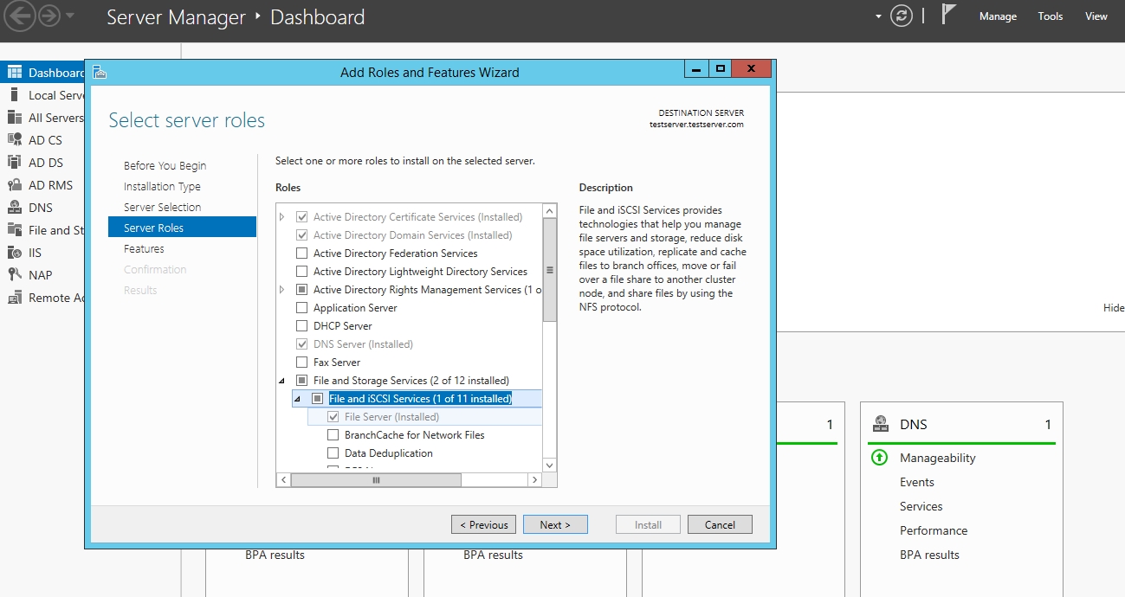Check the Active Directory Federation Services checkbox
The height and width of the screenshot is (597, 1125).
tap(301, 254)
